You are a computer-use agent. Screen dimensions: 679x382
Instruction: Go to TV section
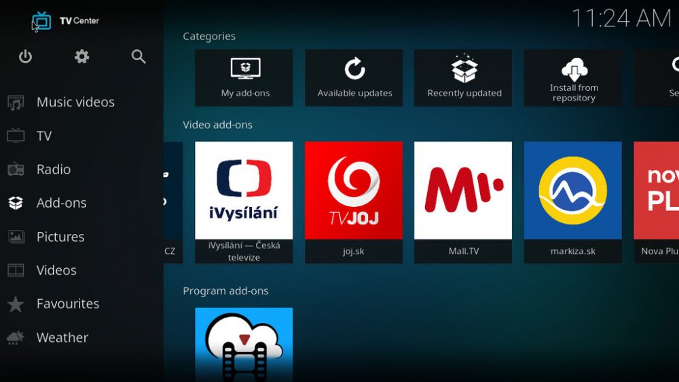[44, 136]
